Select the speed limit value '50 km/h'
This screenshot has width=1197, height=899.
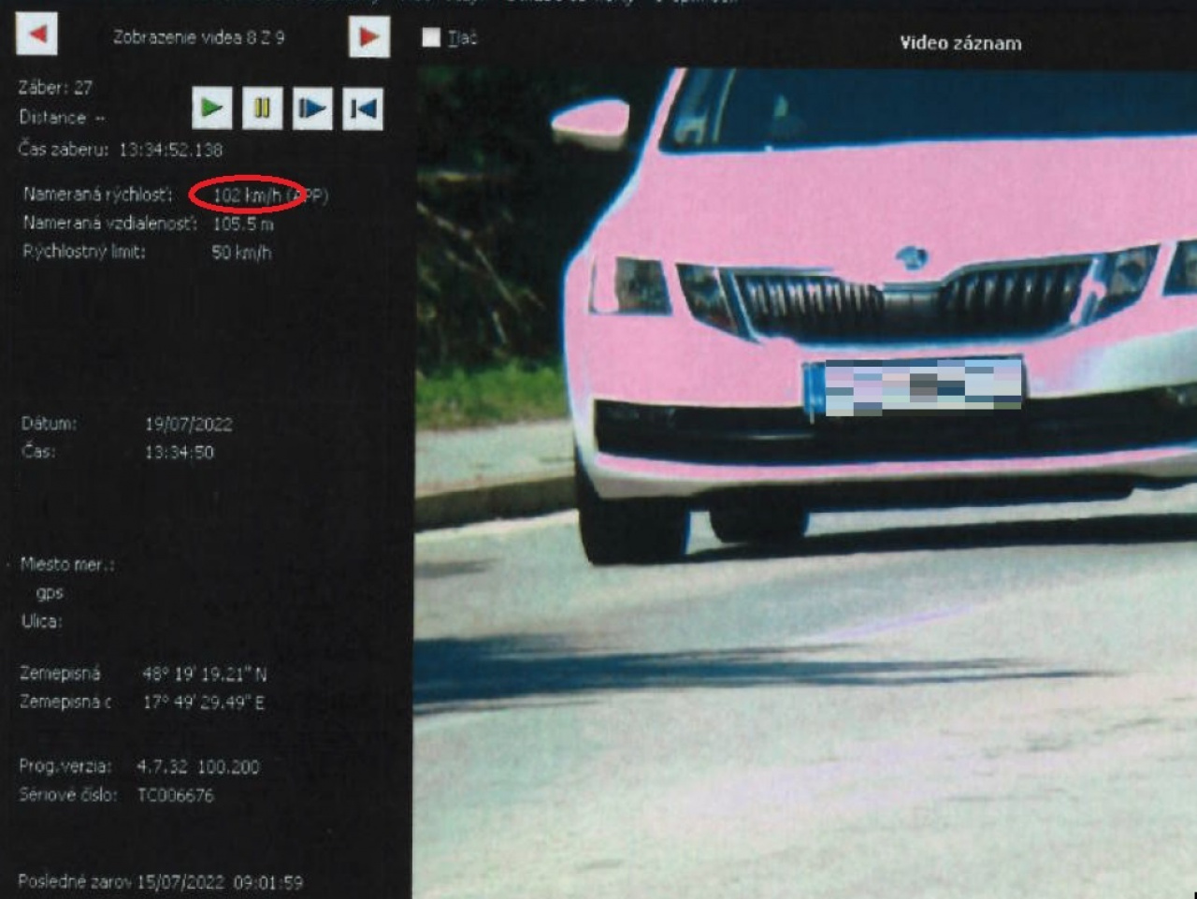241,252
